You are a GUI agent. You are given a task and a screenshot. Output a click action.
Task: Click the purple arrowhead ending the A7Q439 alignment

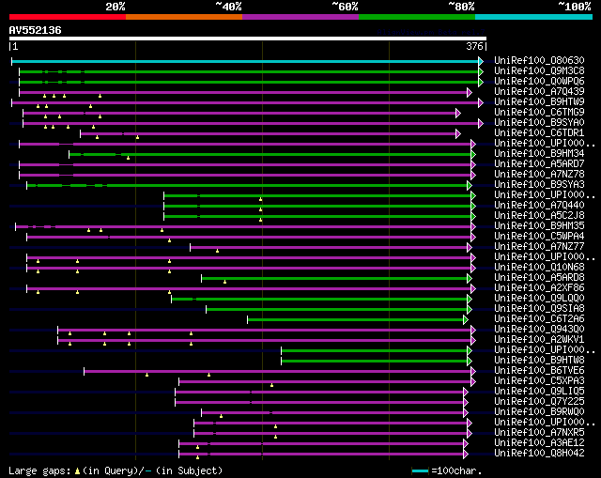tap(470, 92)
